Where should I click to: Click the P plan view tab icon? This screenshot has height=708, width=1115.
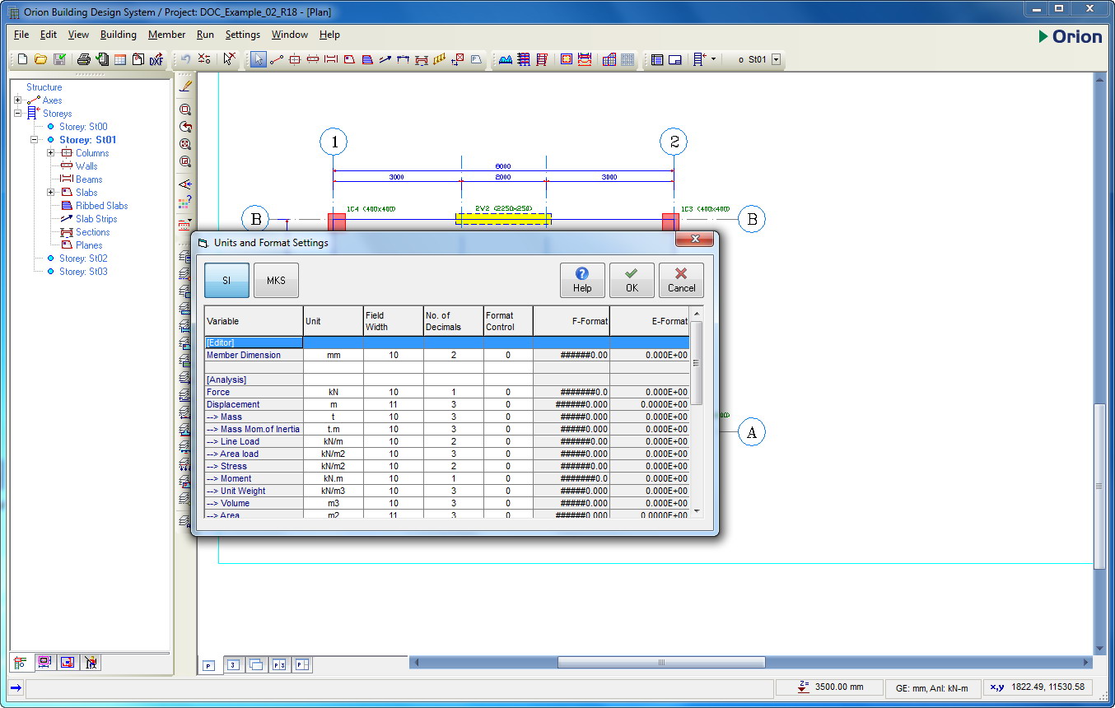208,665
